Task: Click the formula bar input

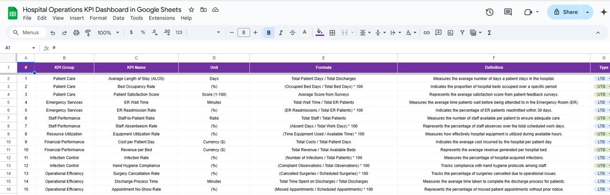Action: [329, 48]
